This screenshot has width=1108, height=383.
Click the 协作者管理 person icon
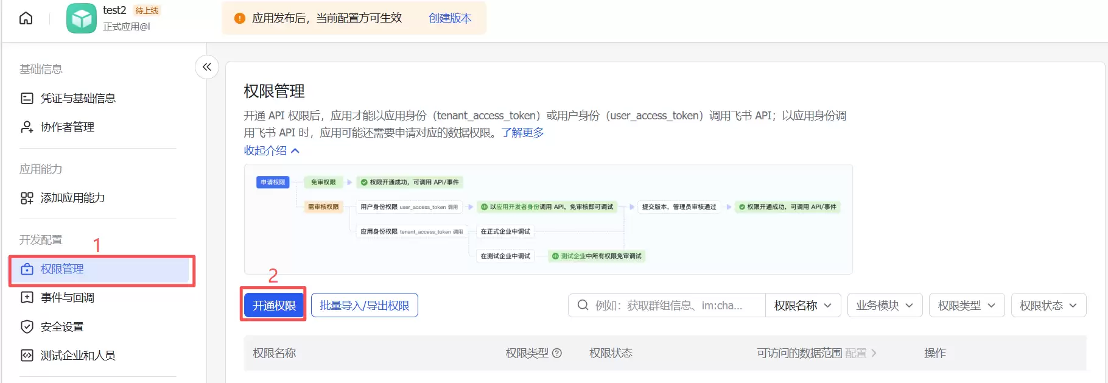(x=27, y=127)
